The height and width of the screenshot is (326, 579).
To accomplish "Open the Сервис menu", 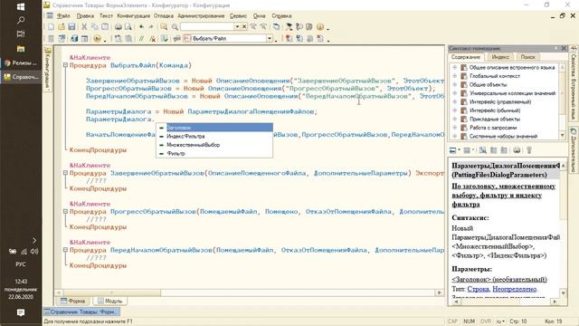I will 238,16.
